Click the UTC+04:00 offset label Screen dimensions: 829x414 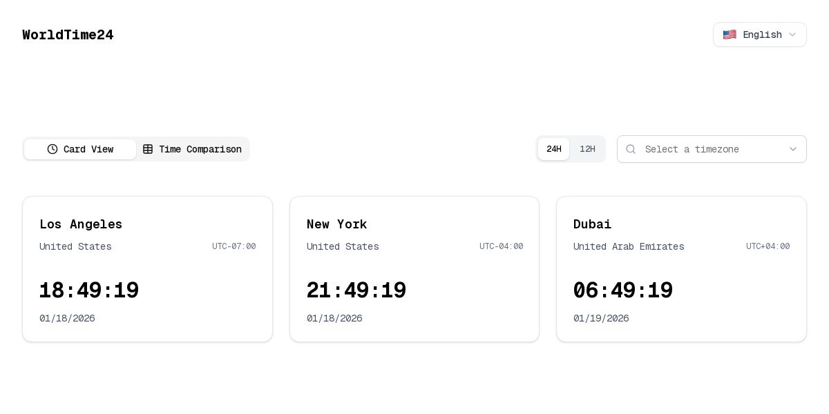click(768, 246)
